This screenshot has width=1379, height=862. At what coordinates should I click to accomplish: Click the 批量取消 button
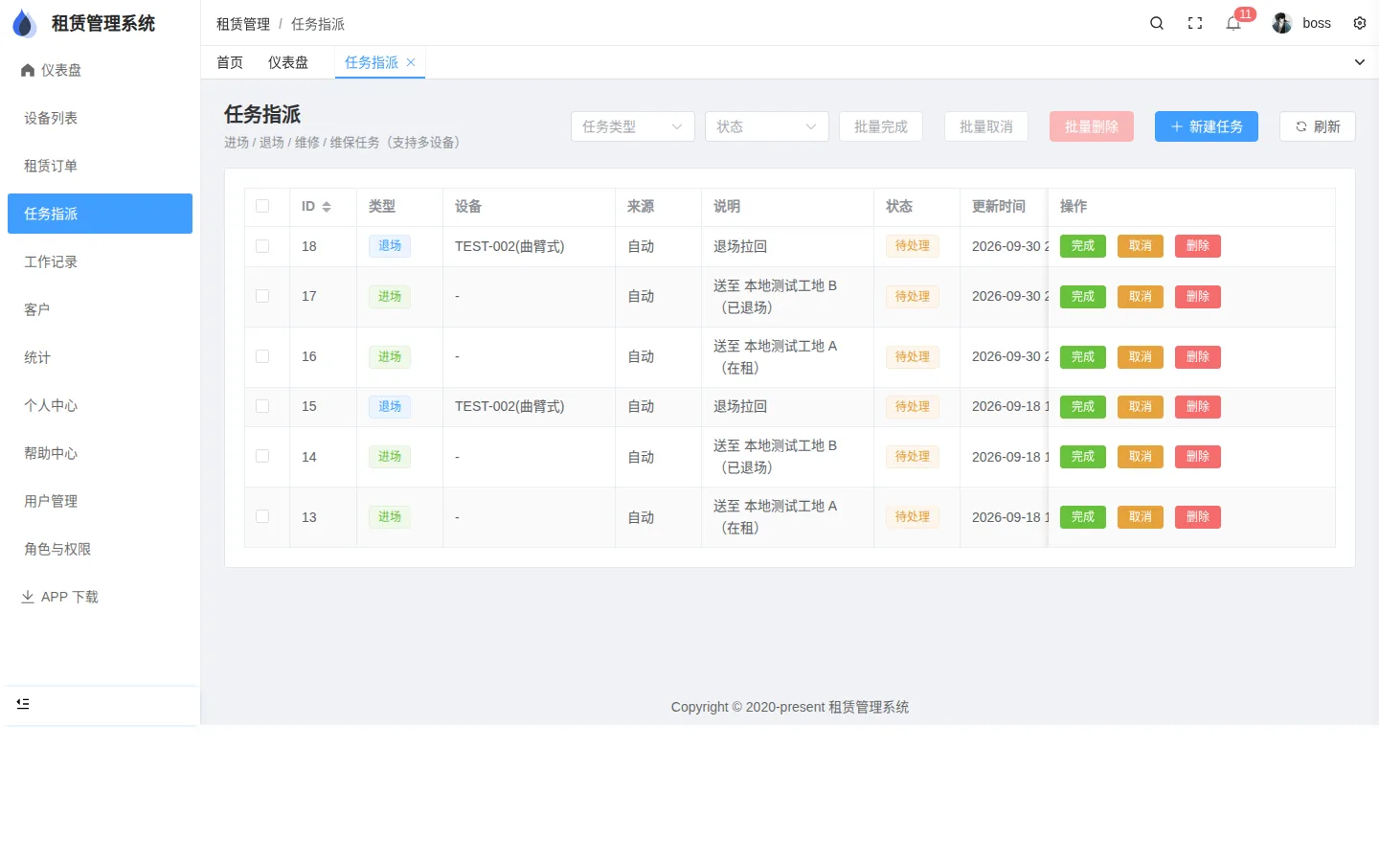(x=986, y=126)
